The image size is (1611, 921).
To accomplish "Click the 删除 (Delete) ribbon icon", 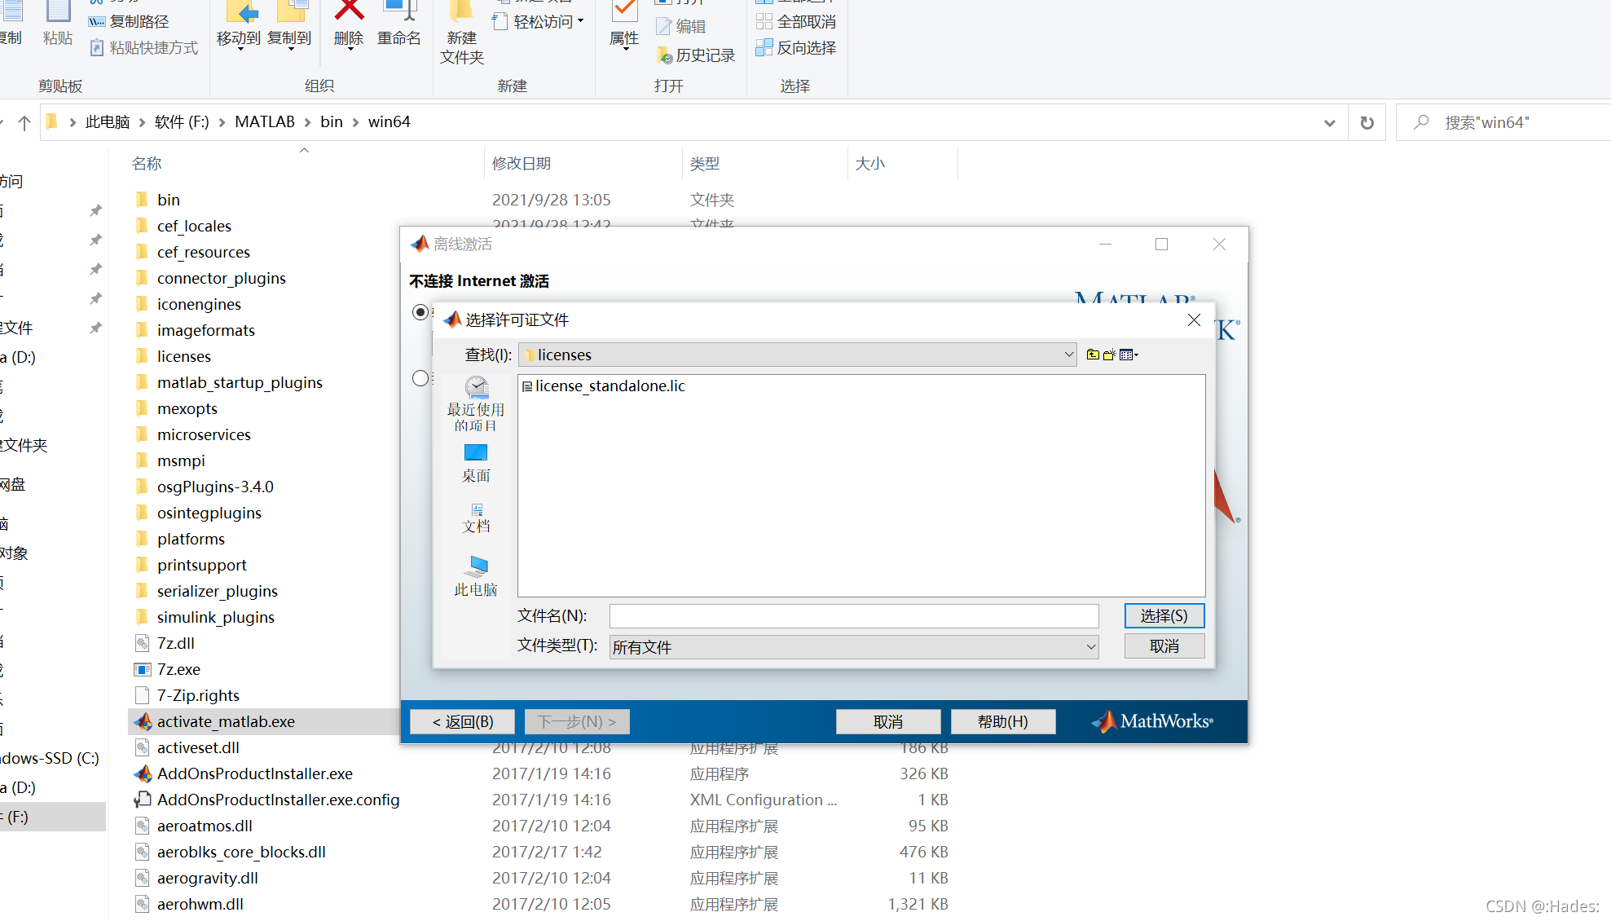I will pos(348,21).
